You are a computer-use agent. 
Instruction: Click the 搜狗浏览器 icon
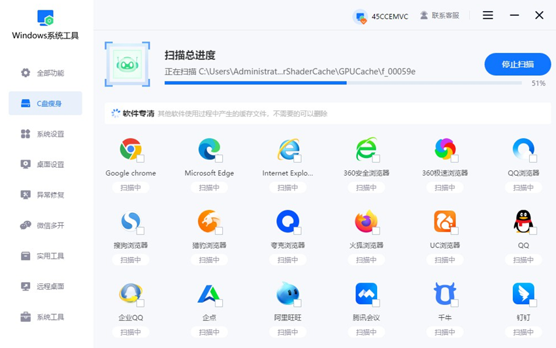131,221
